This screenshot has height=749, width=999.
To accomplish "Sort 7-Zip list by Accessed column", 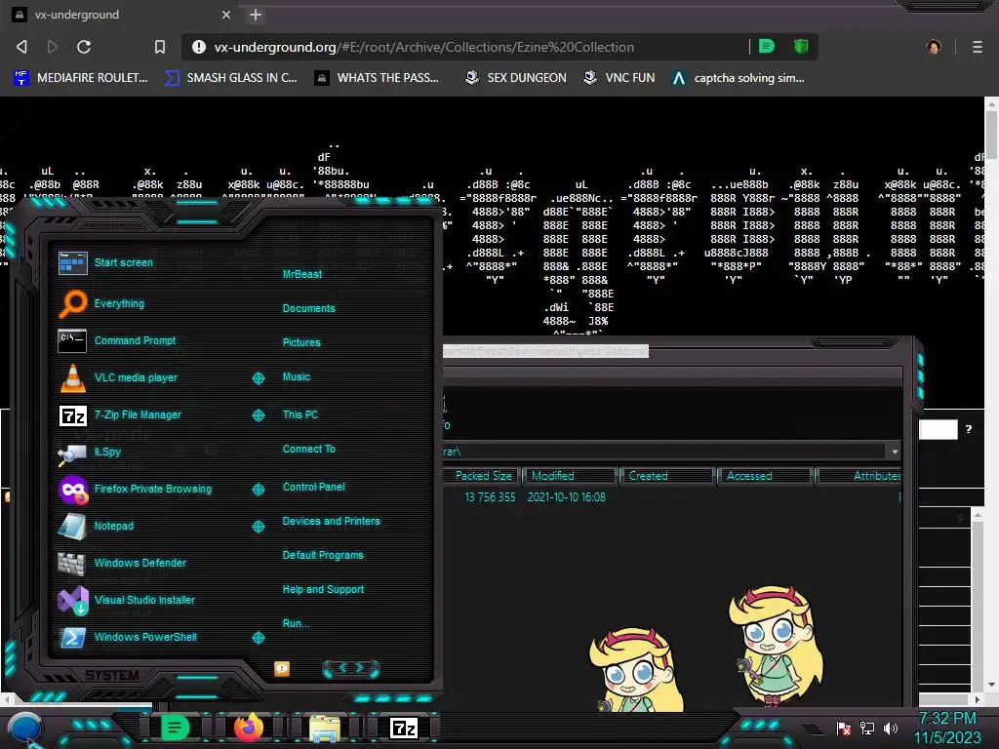I will (765, 476).
